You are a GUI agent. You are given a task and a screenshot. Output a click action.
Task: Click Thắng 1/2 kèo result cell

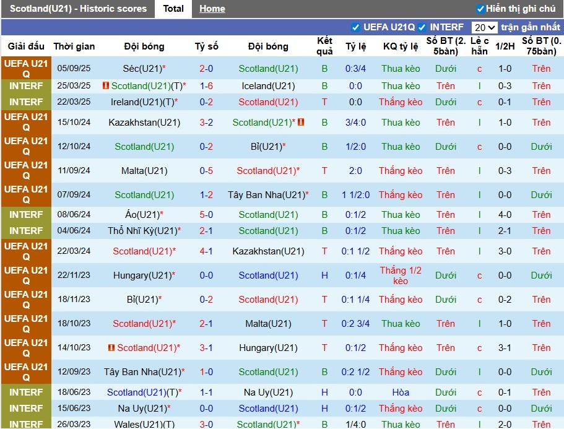click(401, 275)
